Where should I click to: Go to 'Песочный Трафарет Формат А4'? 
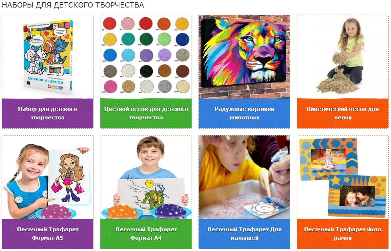(x=146, y=234)
